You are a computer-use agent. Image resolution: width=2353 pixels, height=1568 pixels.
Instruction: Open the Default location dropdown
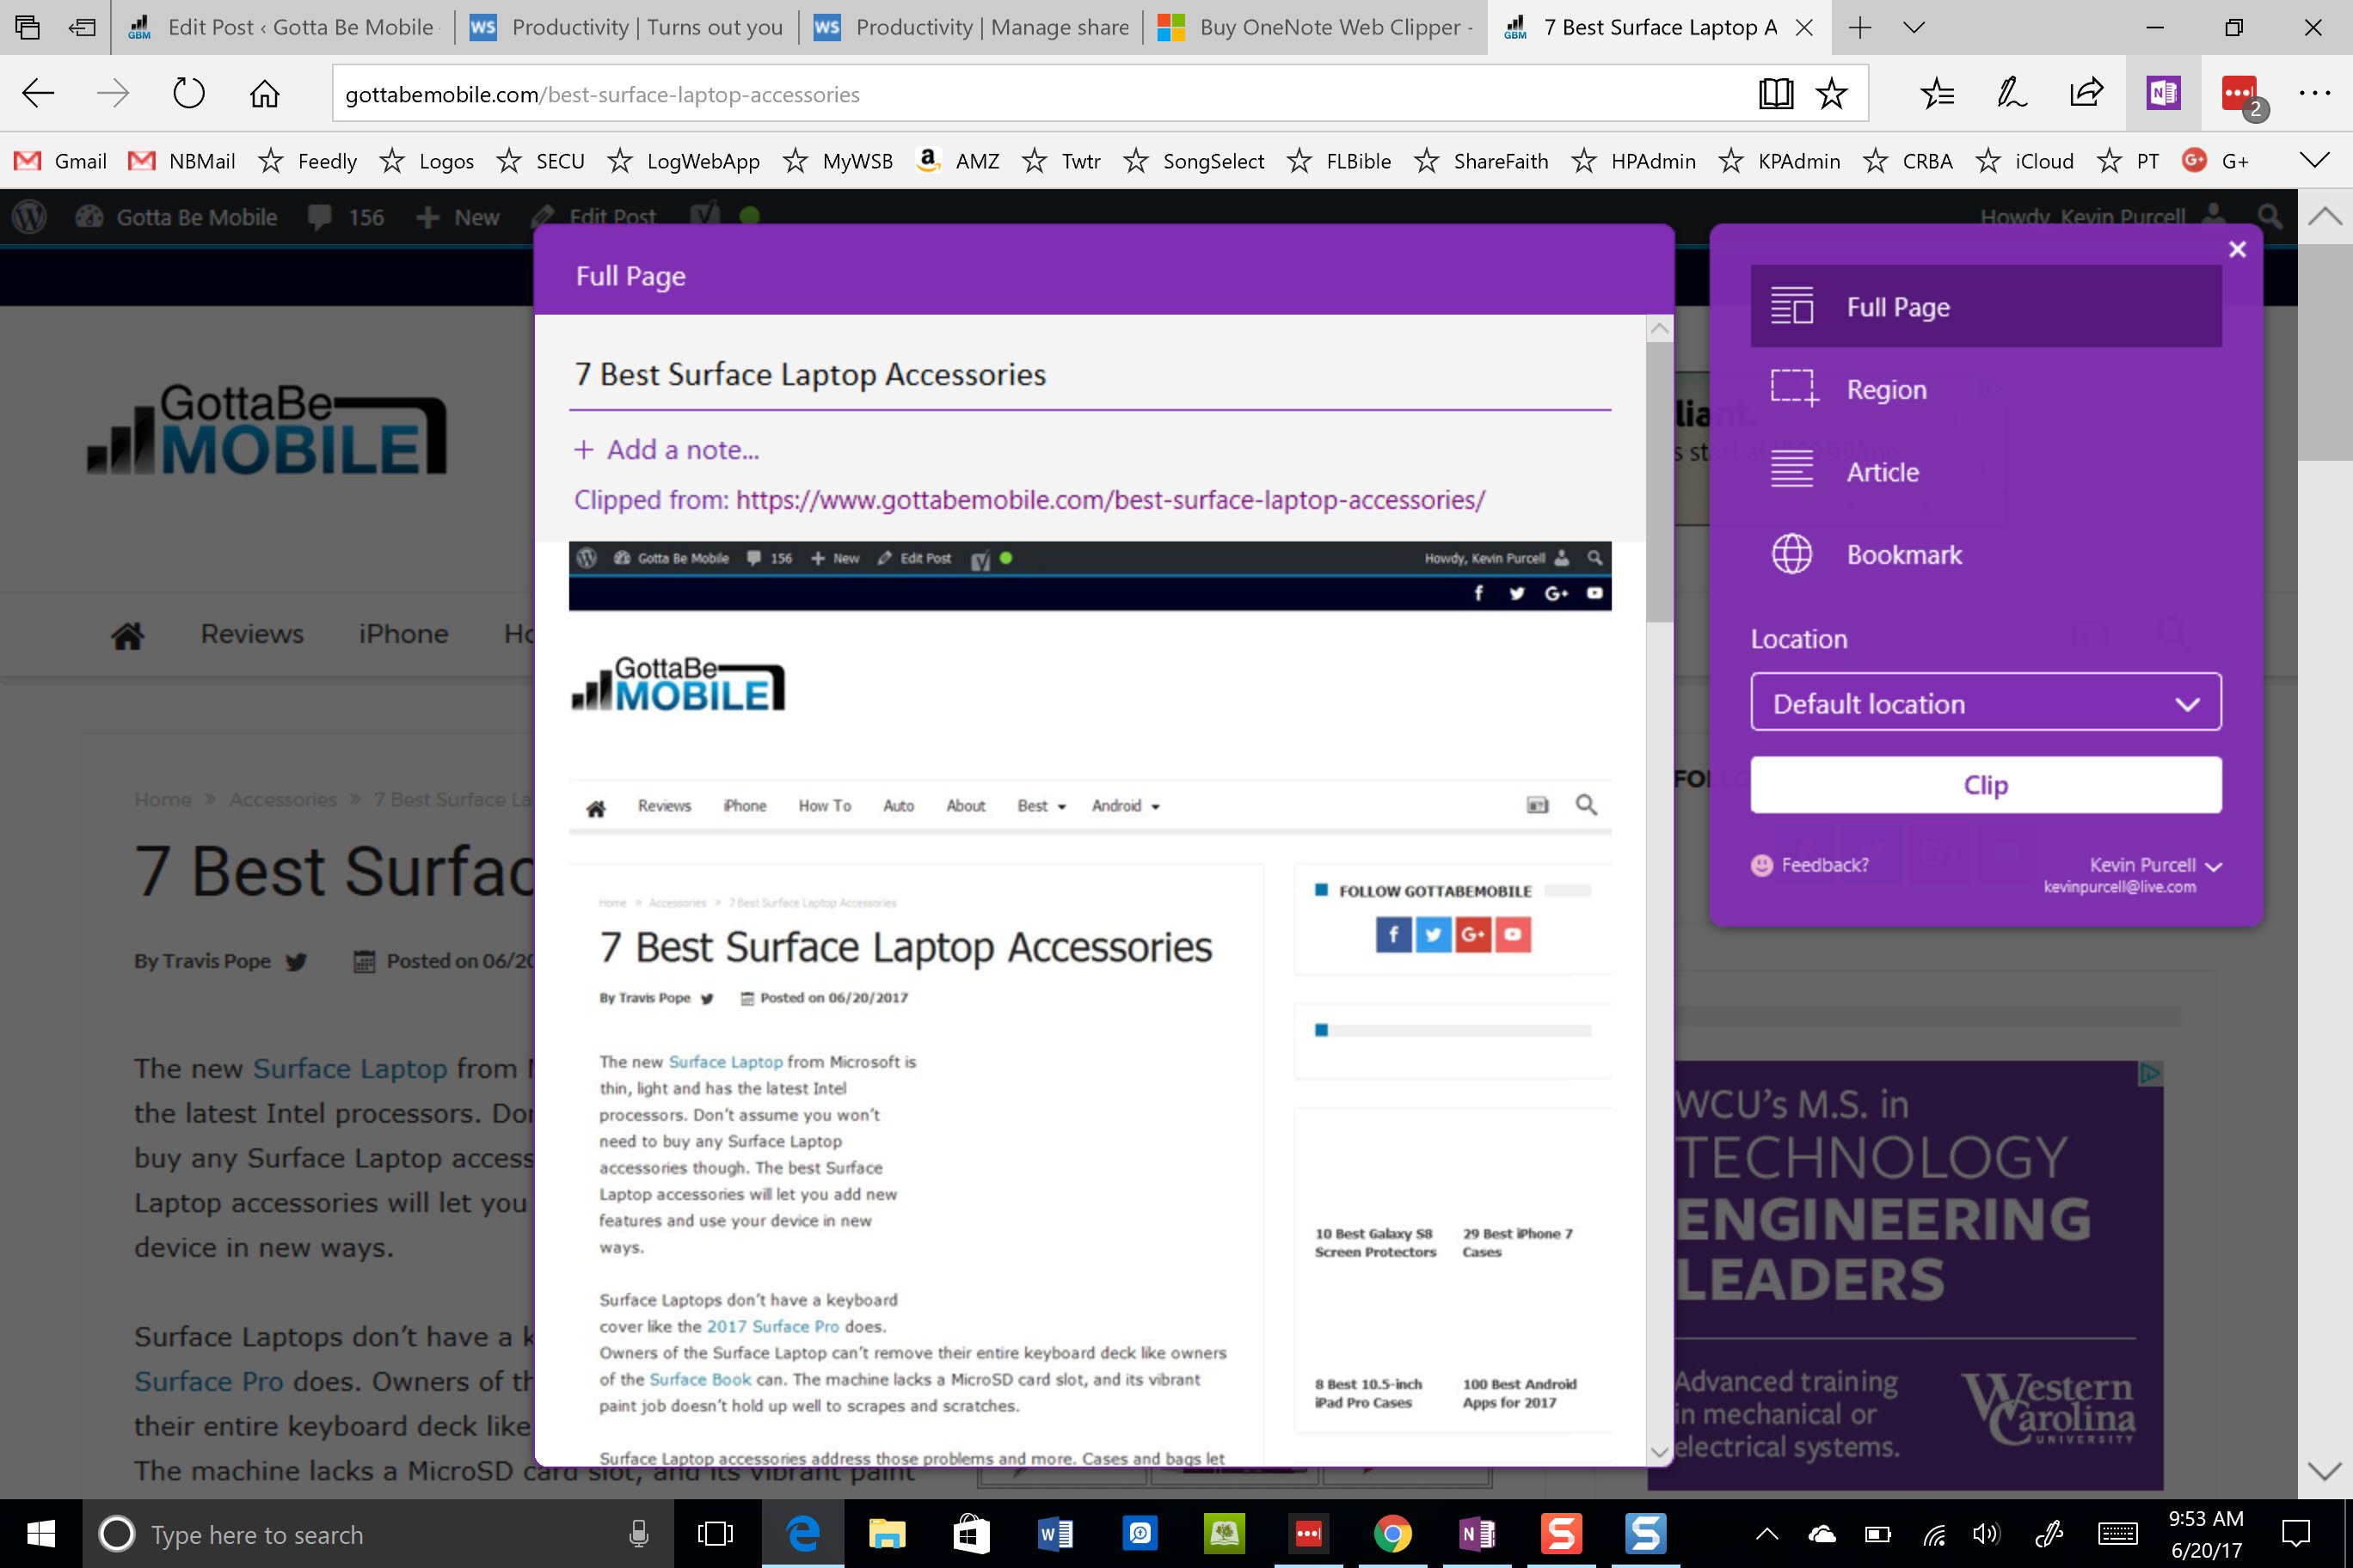coord(1986,703)
